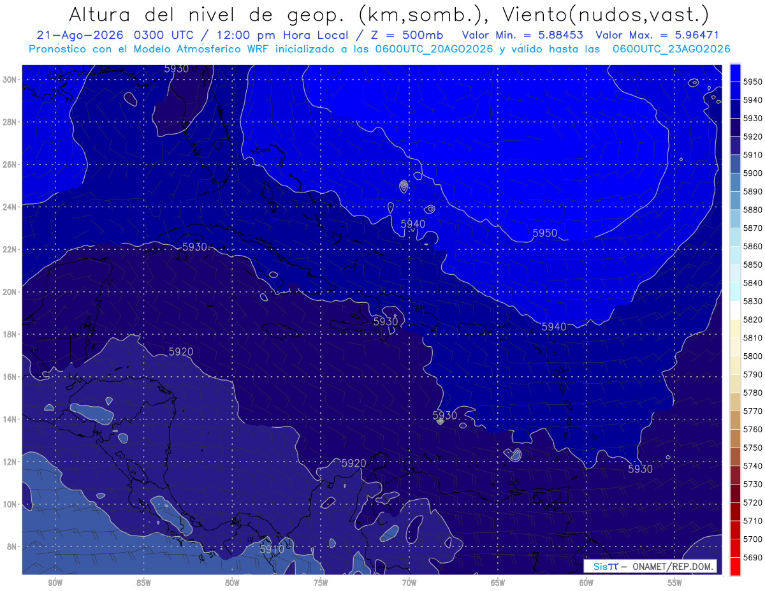Click the title text 'Altura del nivel de geop.'
Screen dimensions: 765x591
point(207,14)
